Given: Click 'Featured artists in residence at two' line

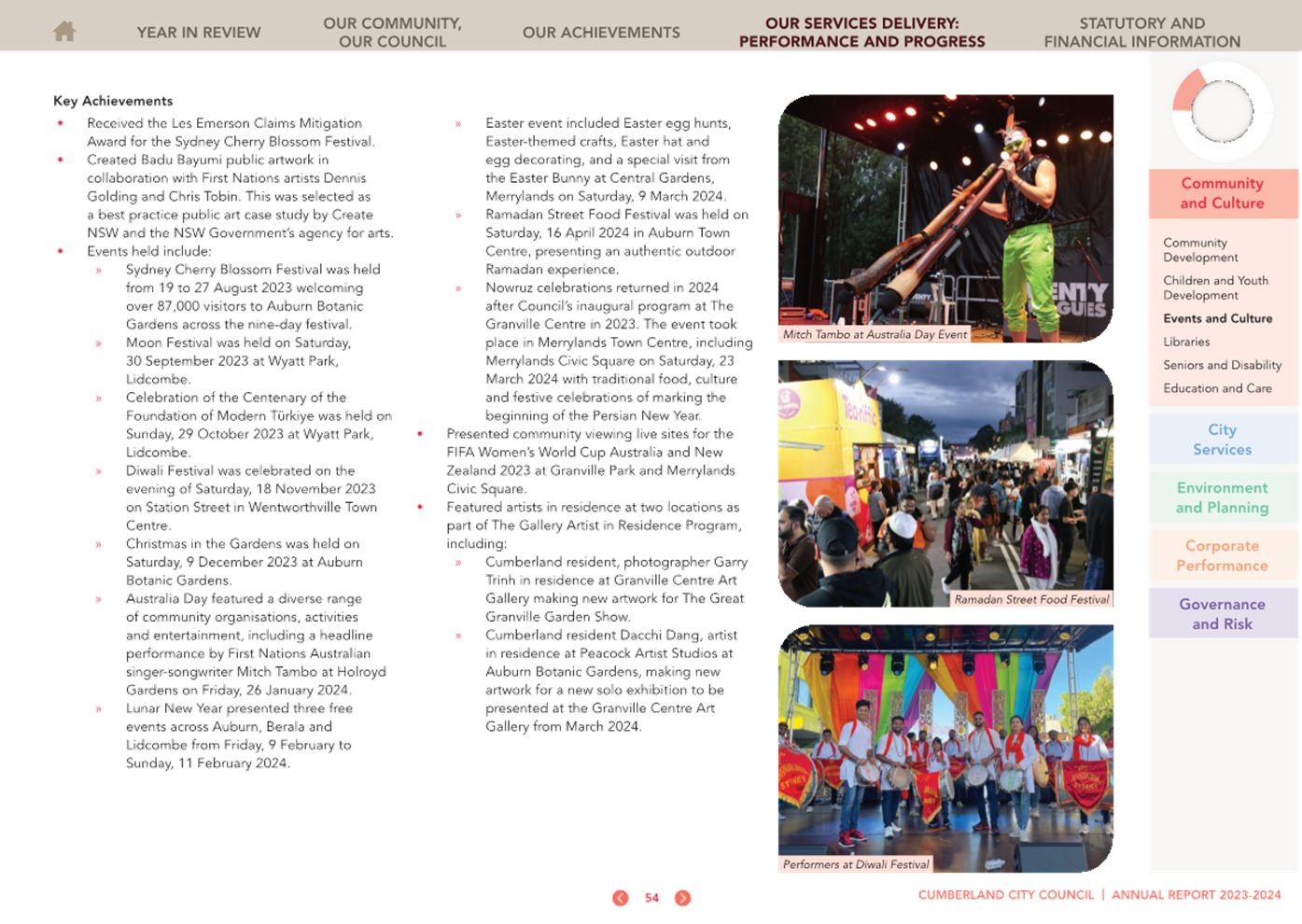Looking at the screenshot, I should click(593, 507).
